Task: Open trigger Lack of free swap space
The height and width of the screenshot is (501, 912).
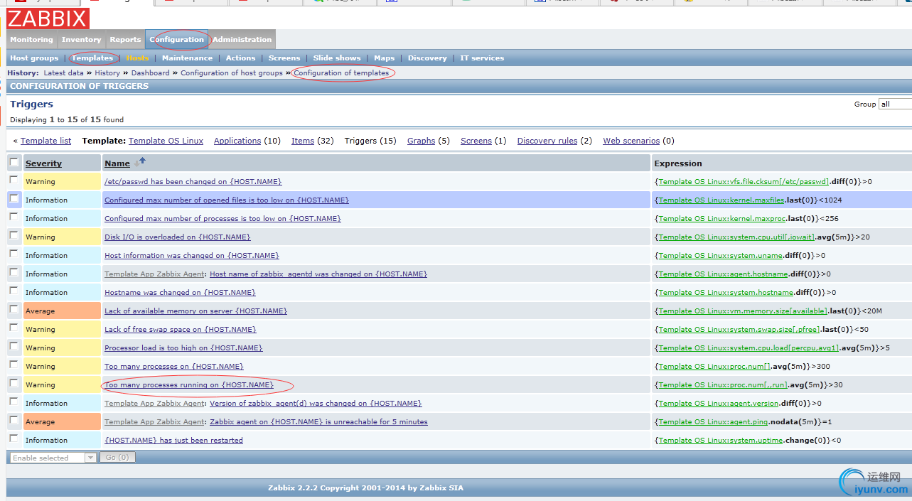Action: 181,330
